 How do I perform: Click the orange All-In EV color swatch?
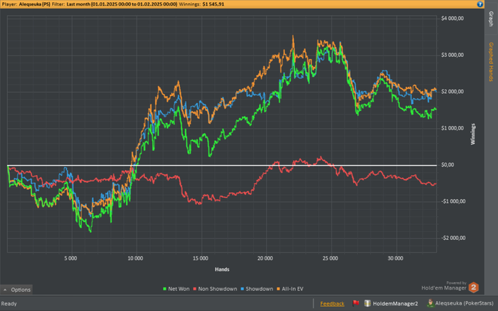pyautogui.click(x=278, y=289)
